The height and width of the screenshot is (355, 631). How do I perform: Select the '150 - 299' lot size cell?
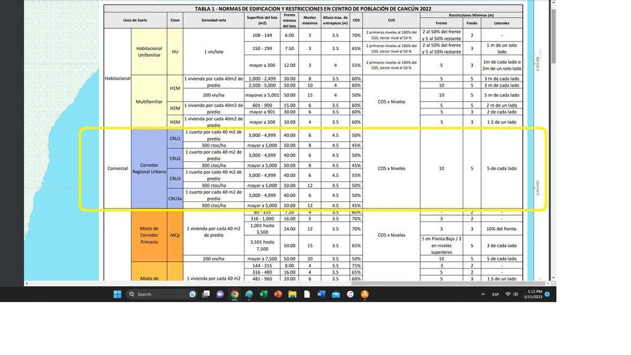(x=262, y=48)
